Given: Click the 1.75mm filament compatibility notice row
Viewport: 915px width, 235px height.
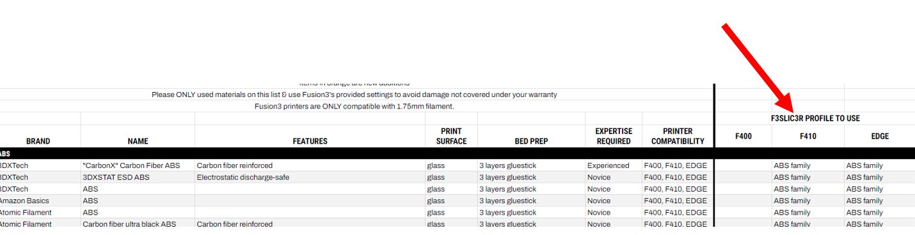Looking at the screenshot, I should [354, 106].
